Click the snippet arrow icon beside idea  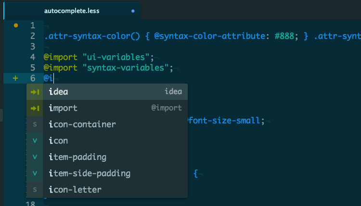tap(35, 92)
